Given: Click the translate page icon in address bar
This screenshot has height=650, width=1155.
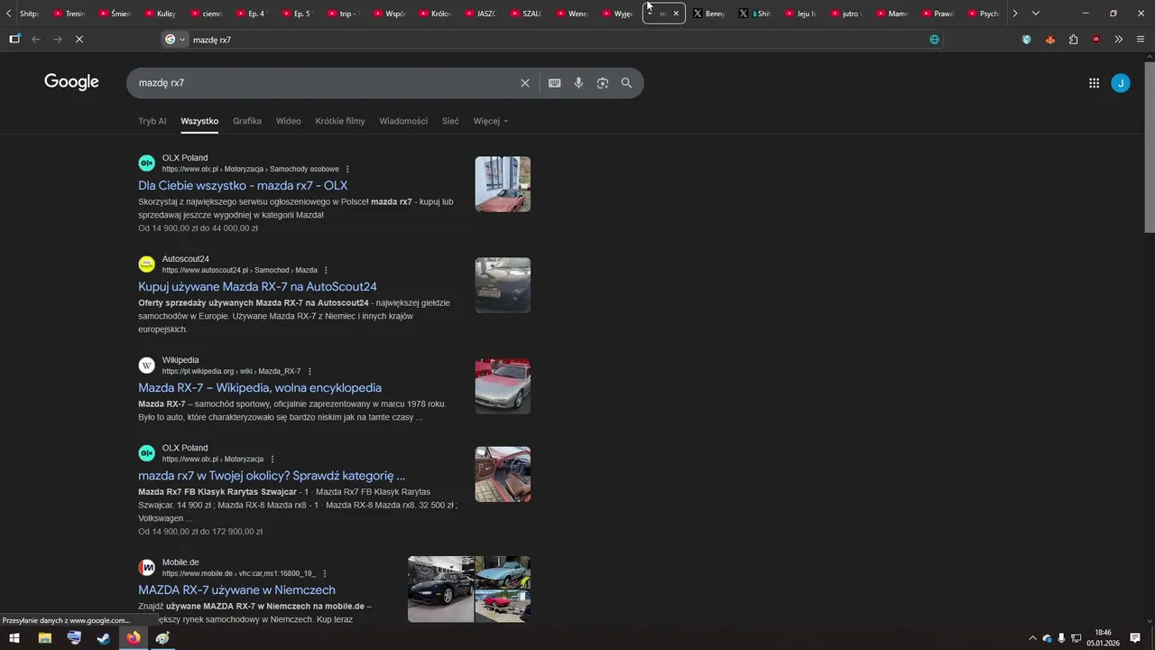Looking at the screenshot, I should click(934, 40).
